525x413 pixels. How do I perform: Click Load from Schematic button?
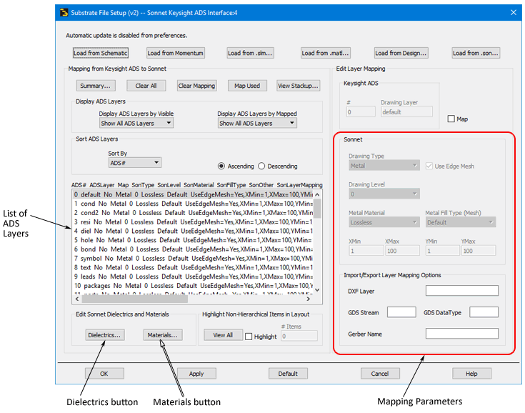point(101,53)
